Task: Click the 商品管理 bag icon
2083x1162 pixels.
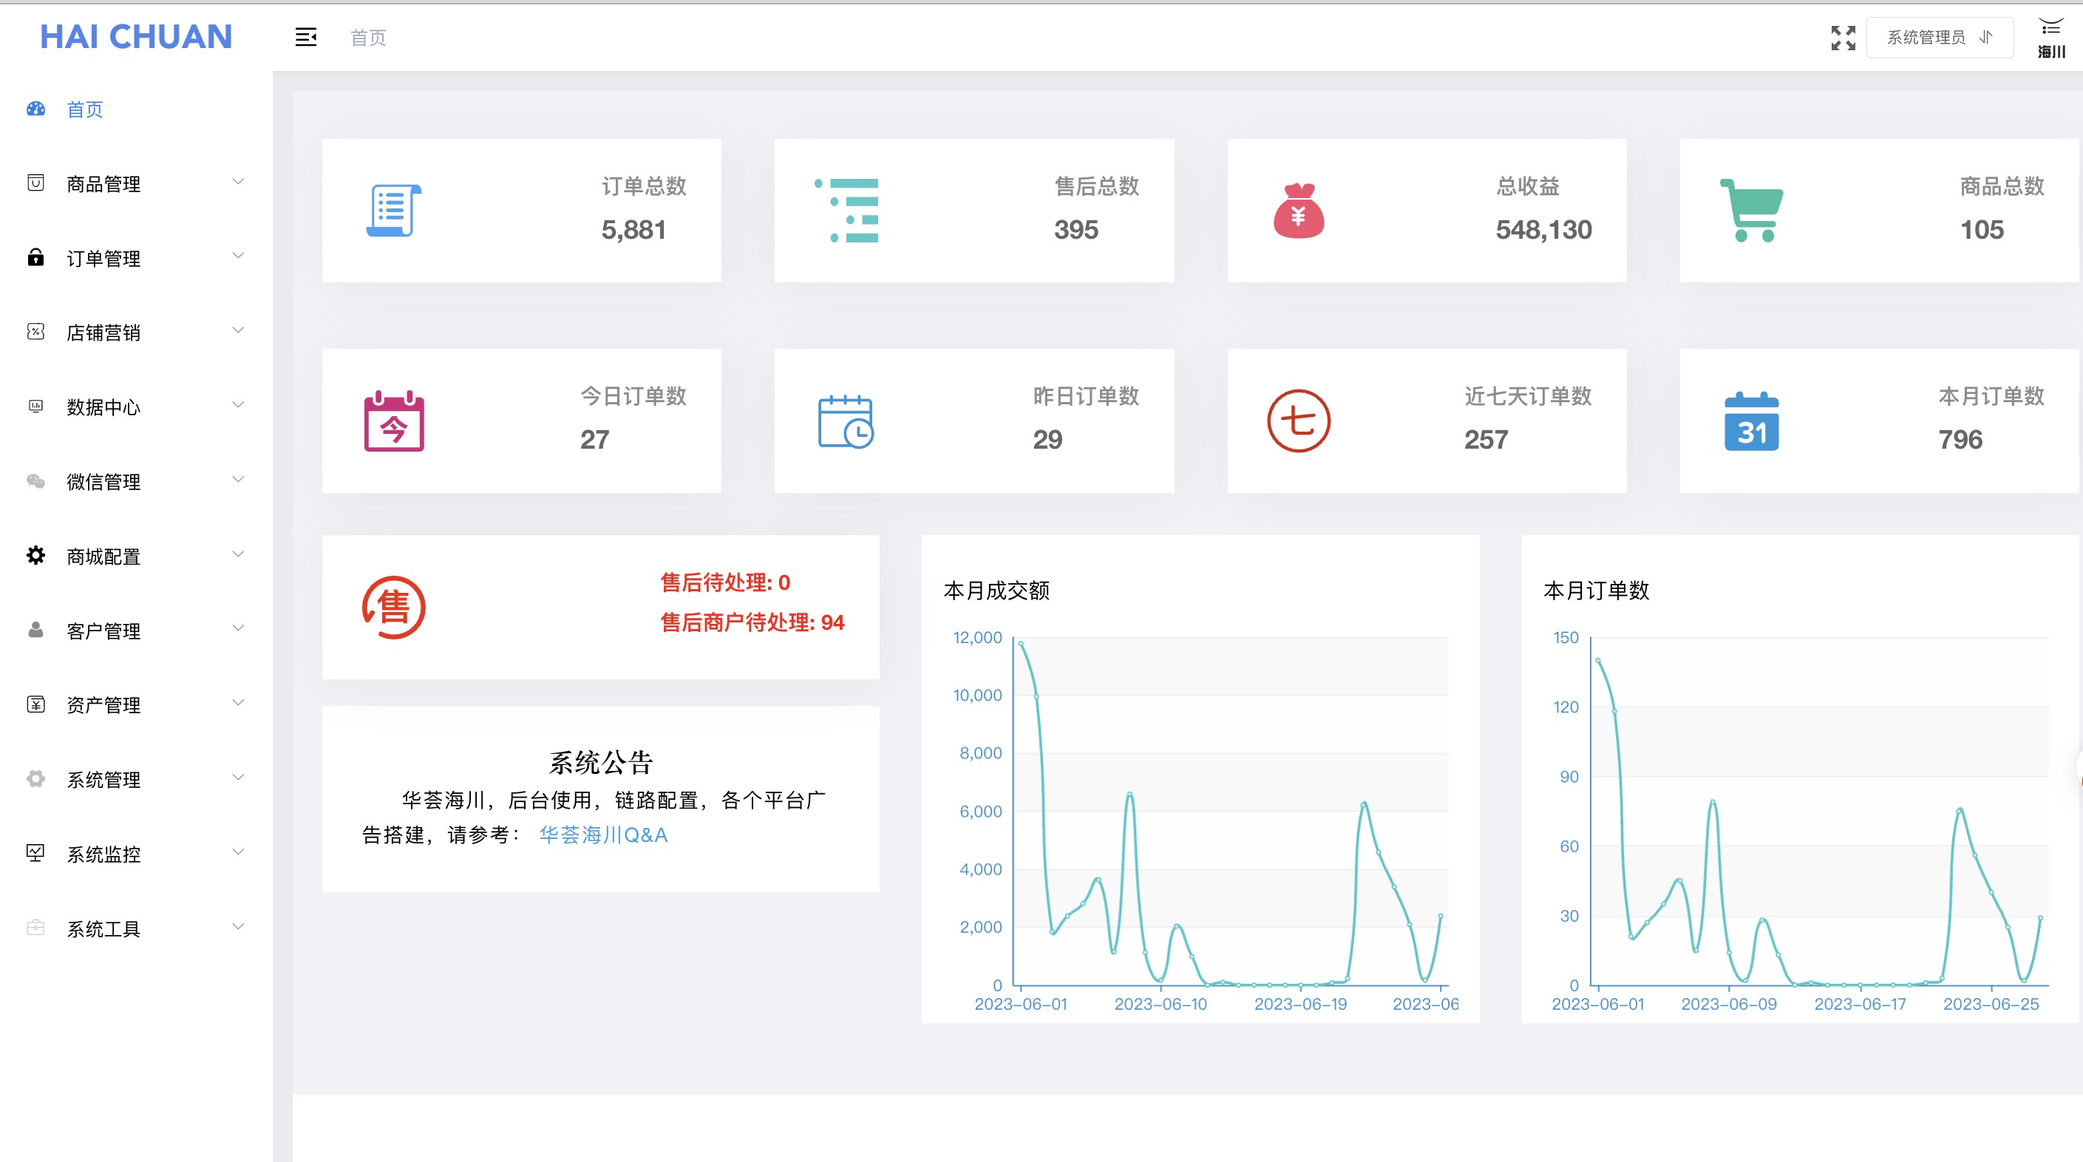Action: pos(35,183)
